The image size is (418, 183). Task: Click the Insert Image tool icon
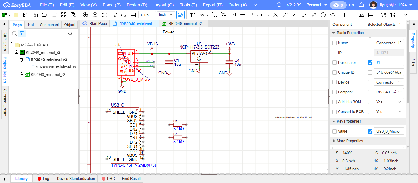pos(361,15)
